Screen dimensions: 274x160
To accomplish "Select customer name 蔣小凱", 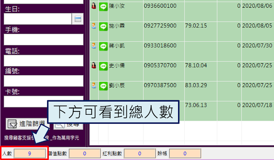I will pos(117,46).
